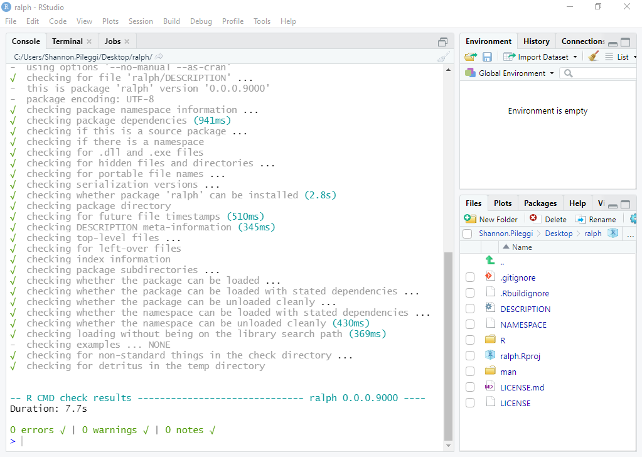The image size is (642, 457).
Task: Click the search magnifier in Environment pane
Action: click(x=569, y=73)
